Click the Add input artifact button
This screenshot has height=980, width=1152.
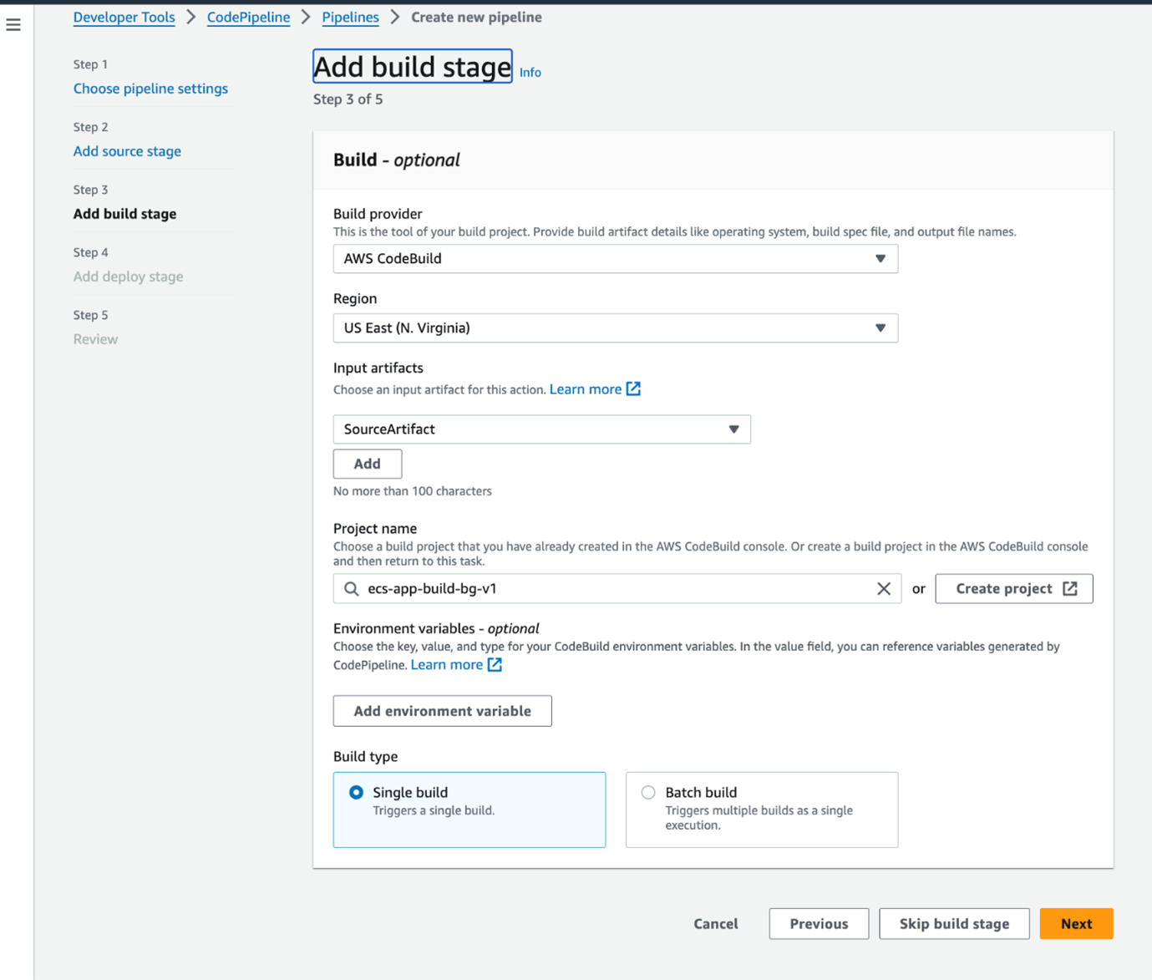pos(368,464)
